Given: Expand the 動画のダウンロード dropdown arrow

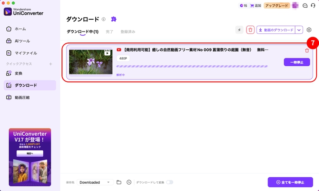Looking at the screenshot, I should pos(299,30).
